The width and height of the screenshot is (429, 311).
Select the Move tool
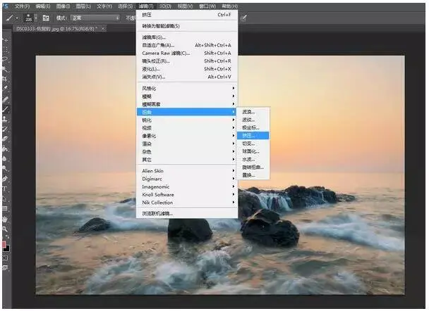(5, 40)
